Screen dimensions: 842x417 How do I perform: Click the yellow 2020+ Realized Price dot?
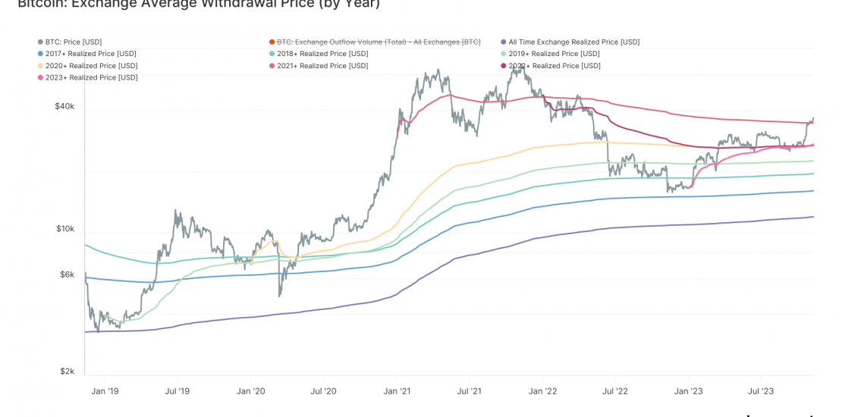click(x=40, y=66)
